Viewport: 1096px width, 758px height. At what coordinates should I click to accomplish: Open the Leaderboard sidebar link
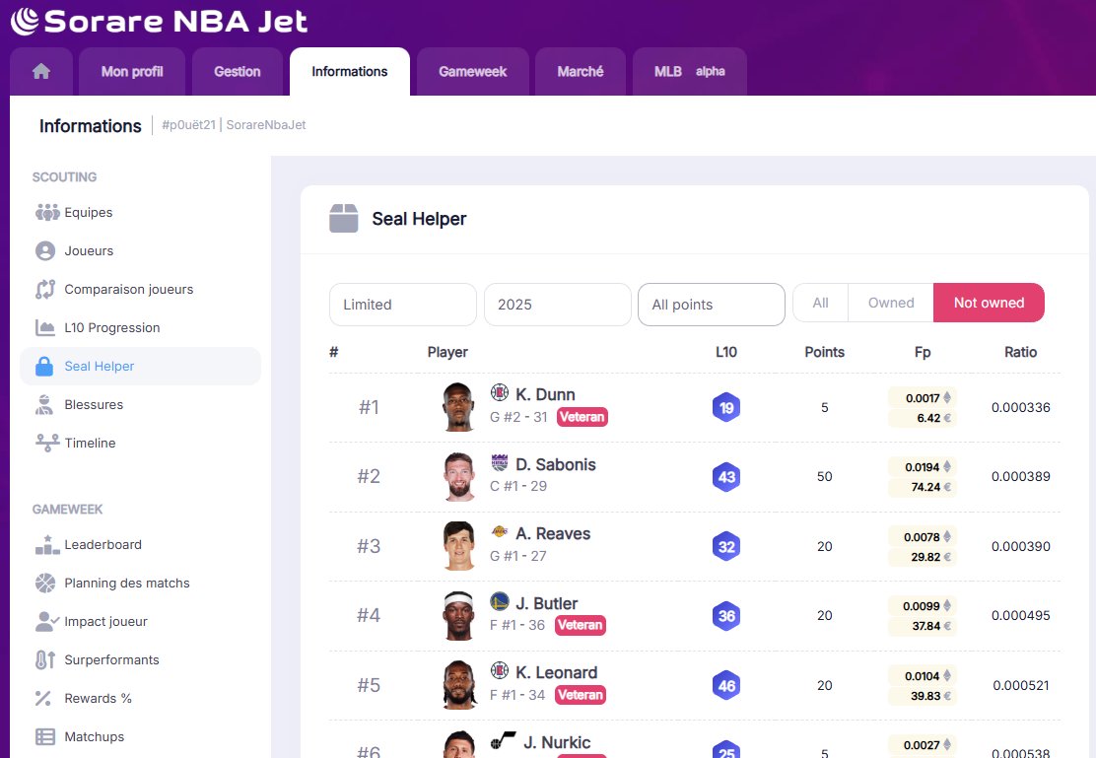tap(141, 545)
